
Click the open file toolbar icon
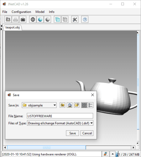click(x=8, y=19)
